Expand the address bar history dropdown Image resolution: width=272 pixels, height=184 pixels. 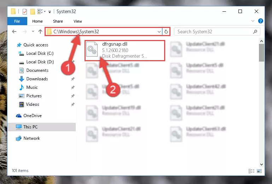(x=159, y=31)
